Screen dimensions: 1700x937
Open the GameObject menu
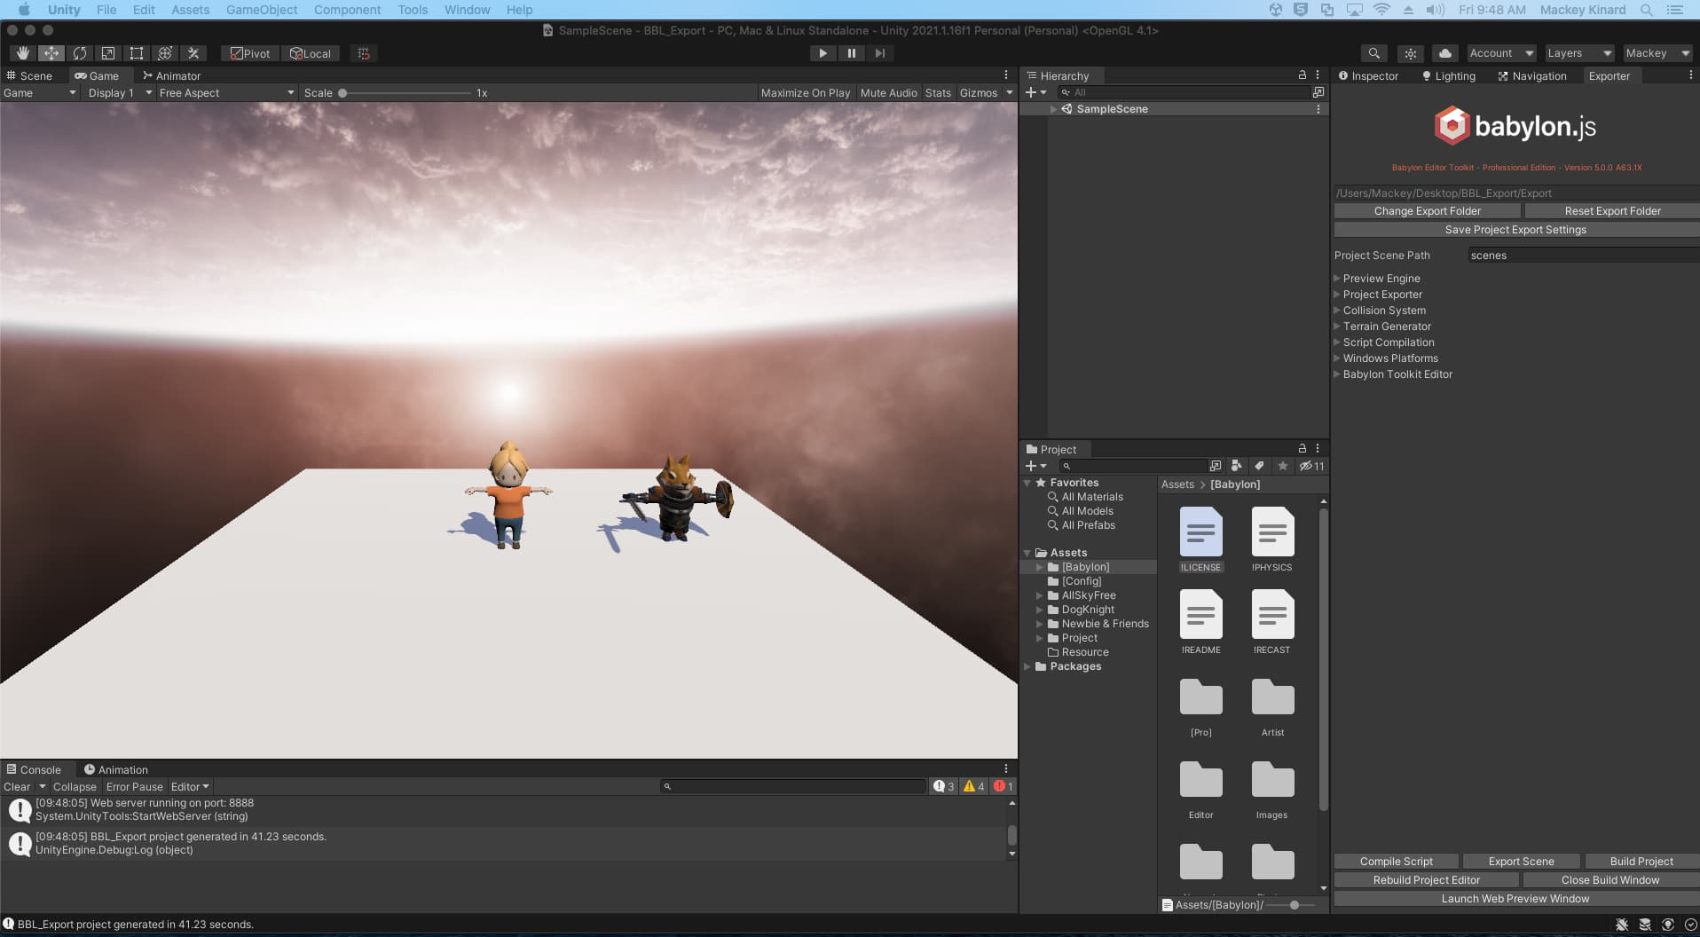[x=262, y=10]
